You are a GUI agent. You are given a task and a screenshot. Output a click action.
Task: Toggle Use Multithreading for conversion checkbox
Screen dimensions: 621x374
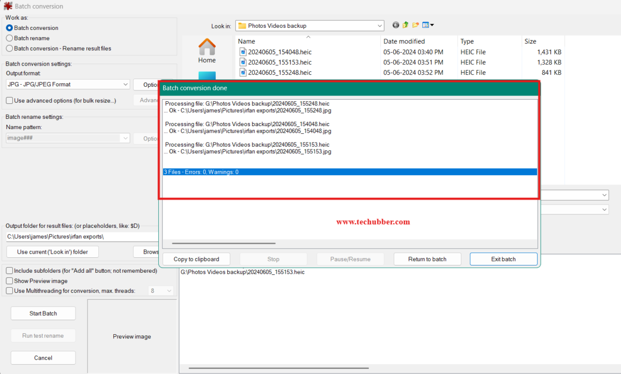point(9,291)
